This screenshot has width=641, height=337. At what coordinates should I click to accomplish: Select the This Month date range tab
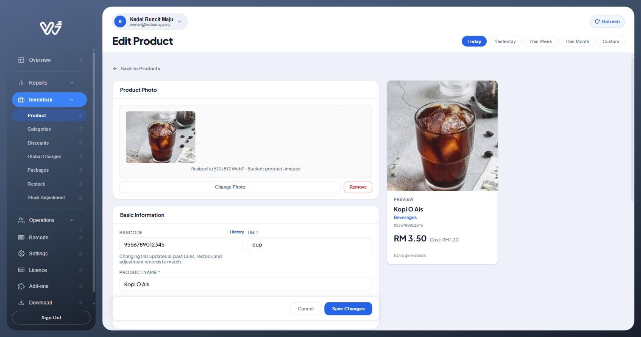point(577,41)
